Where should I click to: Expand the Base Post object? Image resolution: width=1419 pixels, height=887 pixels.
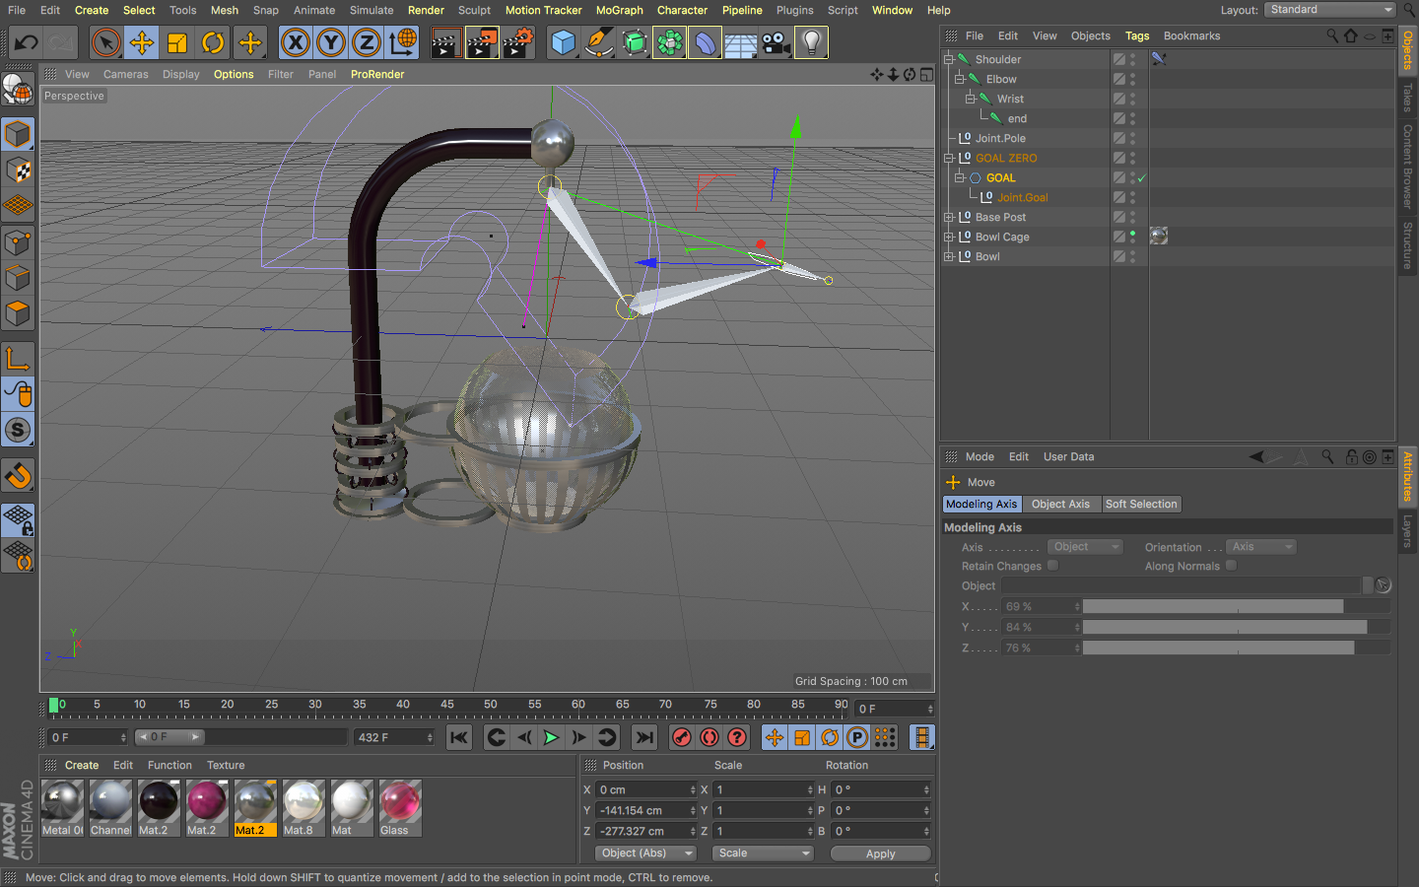coord(949,217)
